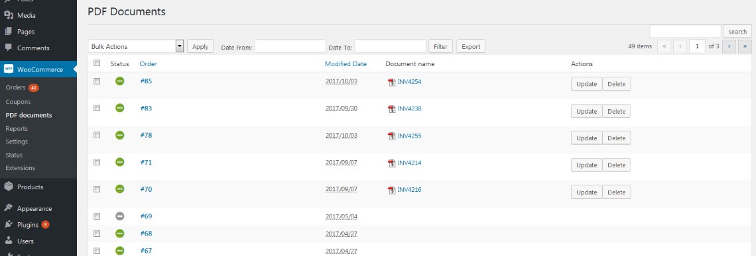This screenshot has width=756, height=256.
Task: Select PDF documents submenu item
Action: pos(29,116)
